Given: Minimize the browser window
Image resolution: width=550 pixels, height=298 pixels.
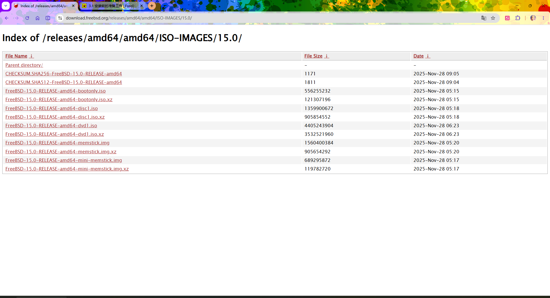Looking at the screenshot, I should click(x=517, y=6).
